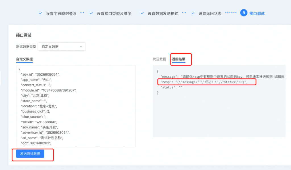The image size is (291, 170).
Task: Select the 接口调试 step label
Action: coord(257,13)
